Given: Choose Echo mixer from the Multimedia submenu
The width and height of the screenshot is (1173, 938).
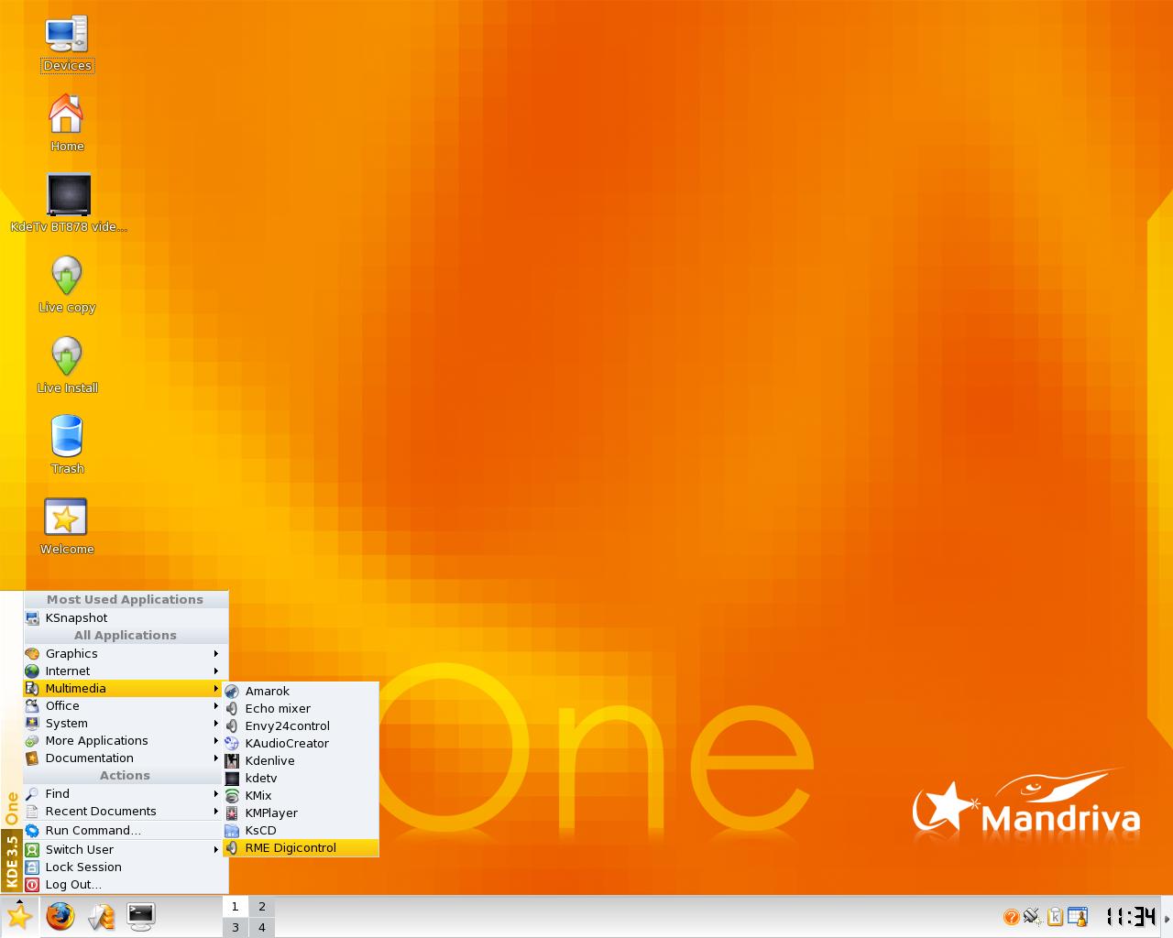Looking at the screenshot, I should (x=301, y=709).
